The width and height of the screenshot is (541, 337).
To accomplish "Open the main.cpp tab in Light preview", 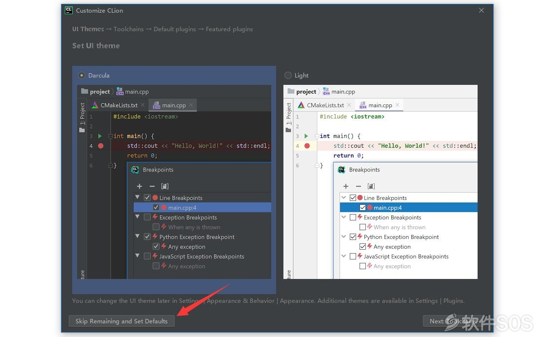I will pos(379,105).
